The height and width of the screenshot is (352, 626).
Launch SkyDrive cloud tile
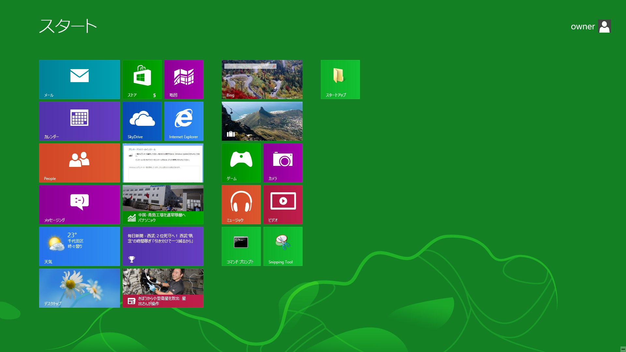tap(142, 121)
